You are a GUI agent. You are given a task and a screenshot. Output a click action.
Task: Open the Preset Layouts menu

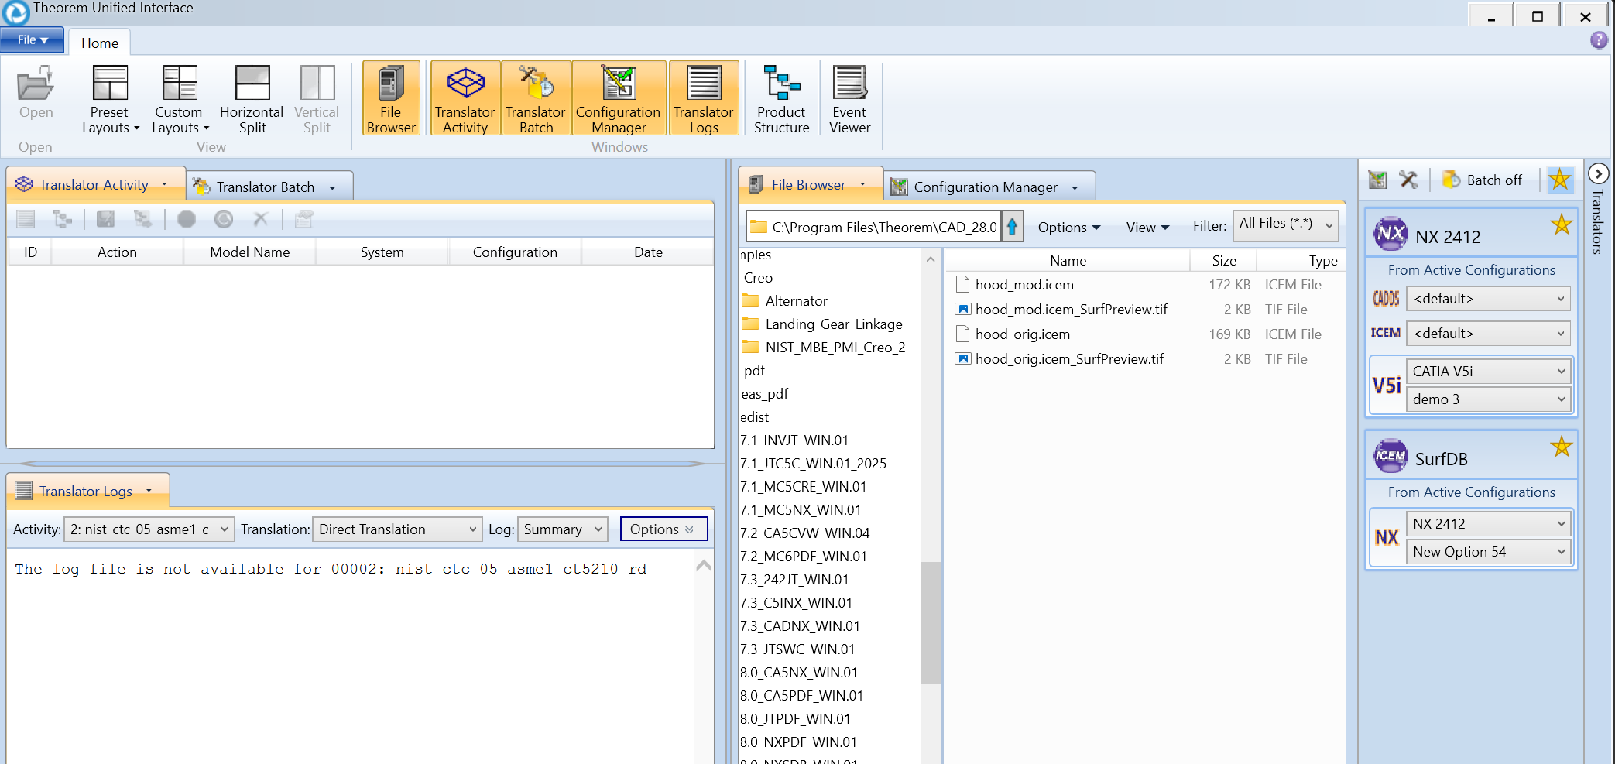[x=110, y=99]
